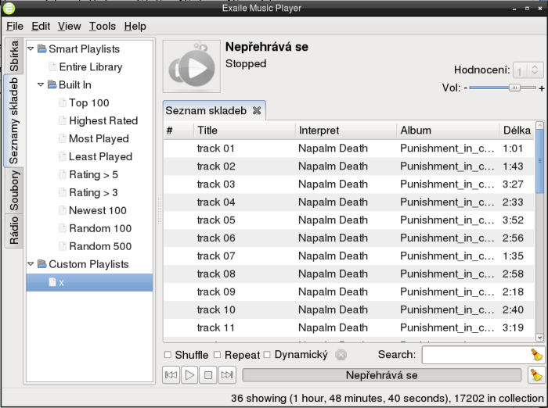Click the broom icon beside the progress bar
Screen dimensions: 548x408
(536, 375)
